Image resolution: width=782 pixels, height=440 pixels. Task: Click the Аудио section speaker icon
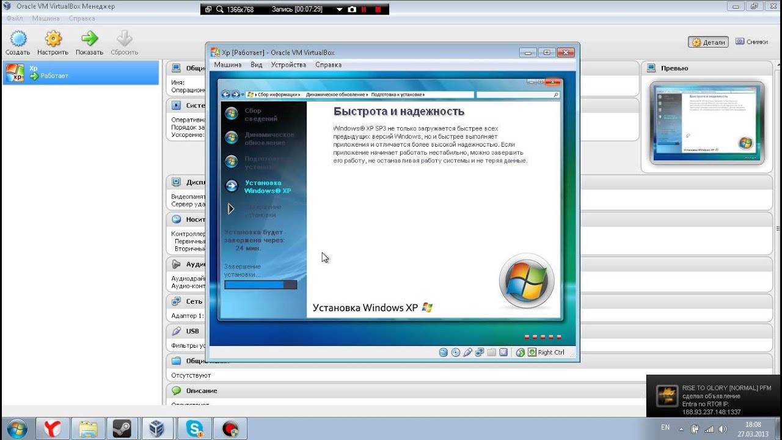(176, 264)
